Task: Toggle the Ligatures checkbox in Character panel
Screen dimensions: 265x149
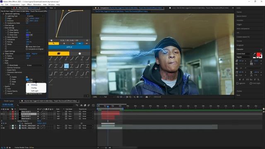Action: point(237,83)
